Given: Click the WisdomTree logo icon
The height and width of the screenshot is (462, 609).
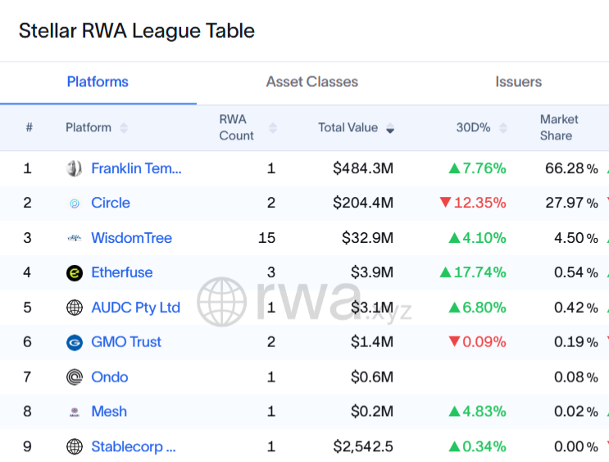Looking at the screenshot, I should [x=75, y=238].
